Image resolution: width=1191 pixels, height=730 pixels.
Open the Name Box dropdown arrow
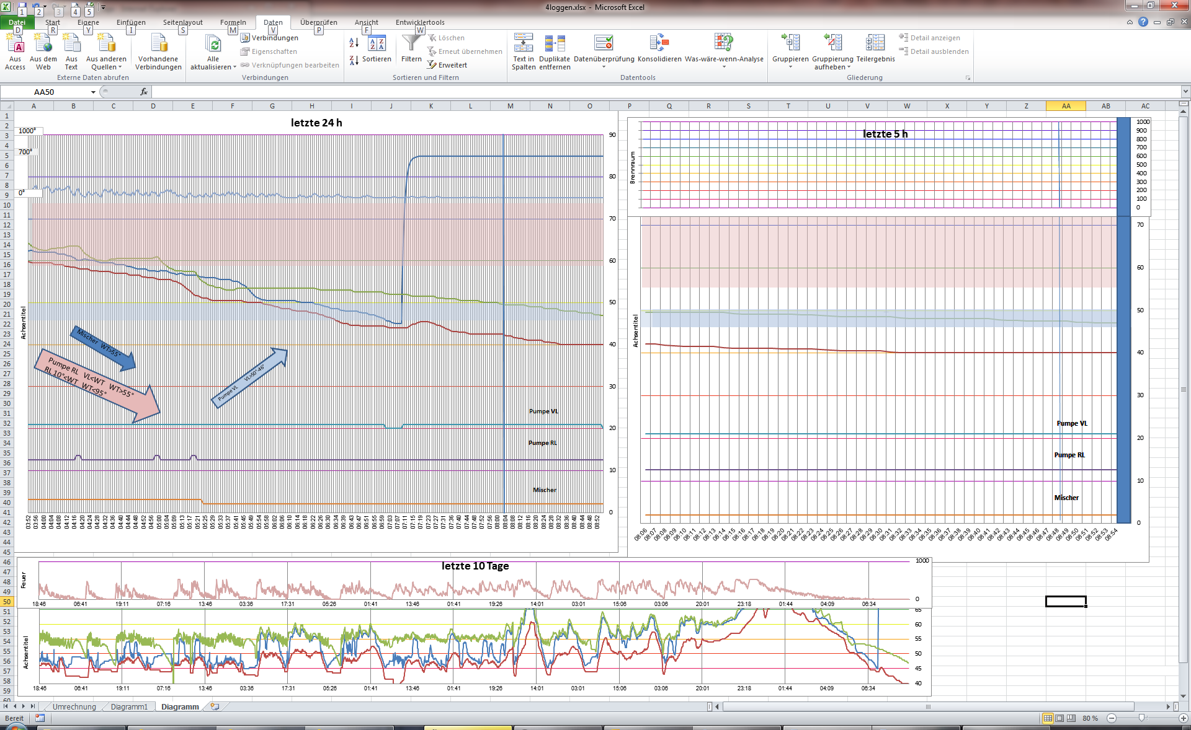93,92
